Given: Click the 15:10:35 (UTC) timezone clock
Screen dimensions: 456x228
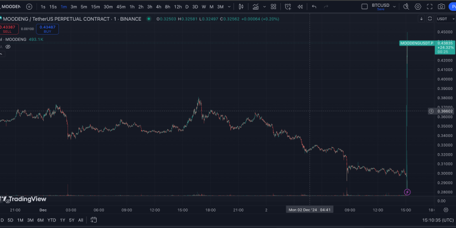Looking at the screenshot, I should pos(438,220).
